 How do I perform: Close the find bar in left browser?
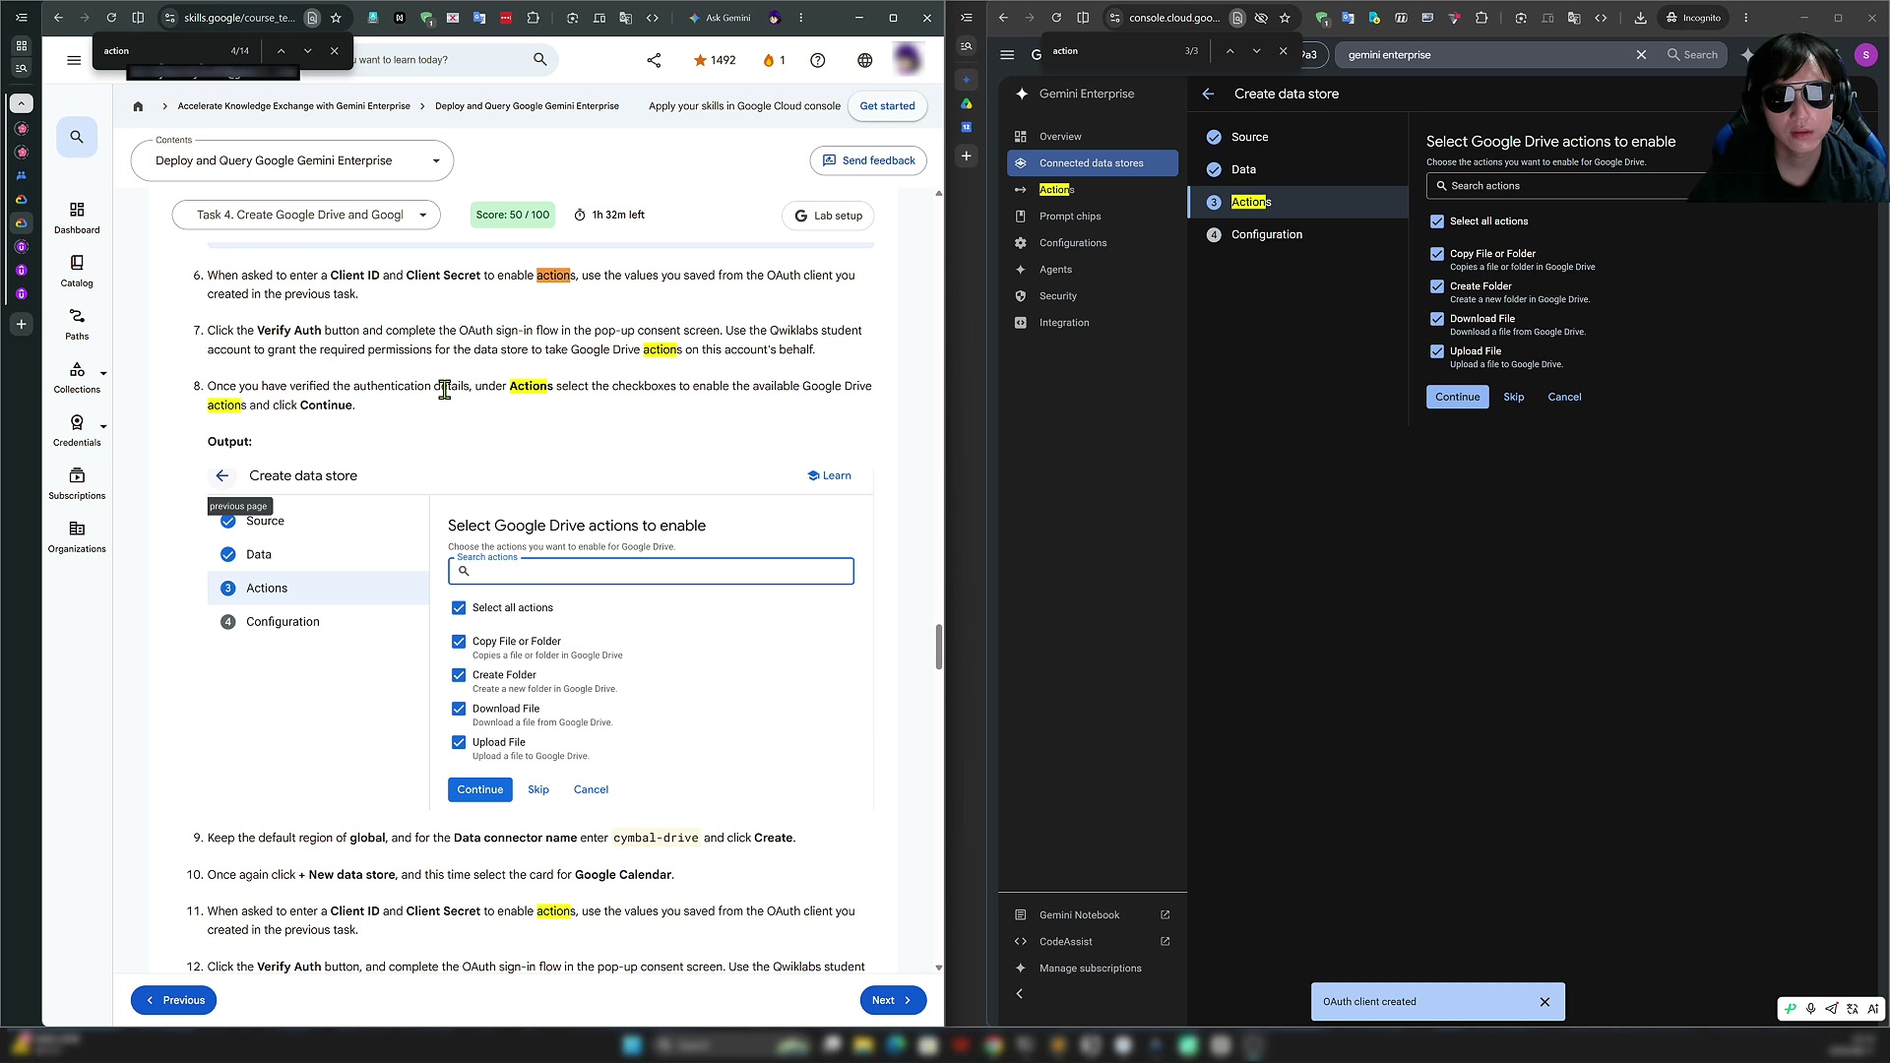pyautogui.click(x=334, y=50)
